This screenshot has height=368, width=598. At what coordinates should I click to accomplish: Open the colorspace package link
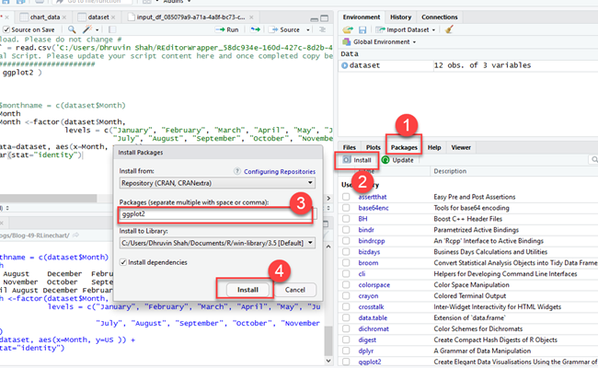tap(374, 285)
